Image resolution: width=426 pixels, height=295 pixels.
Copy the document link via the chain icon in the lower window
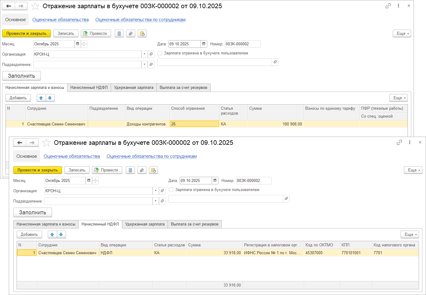(x=399, y=142)
